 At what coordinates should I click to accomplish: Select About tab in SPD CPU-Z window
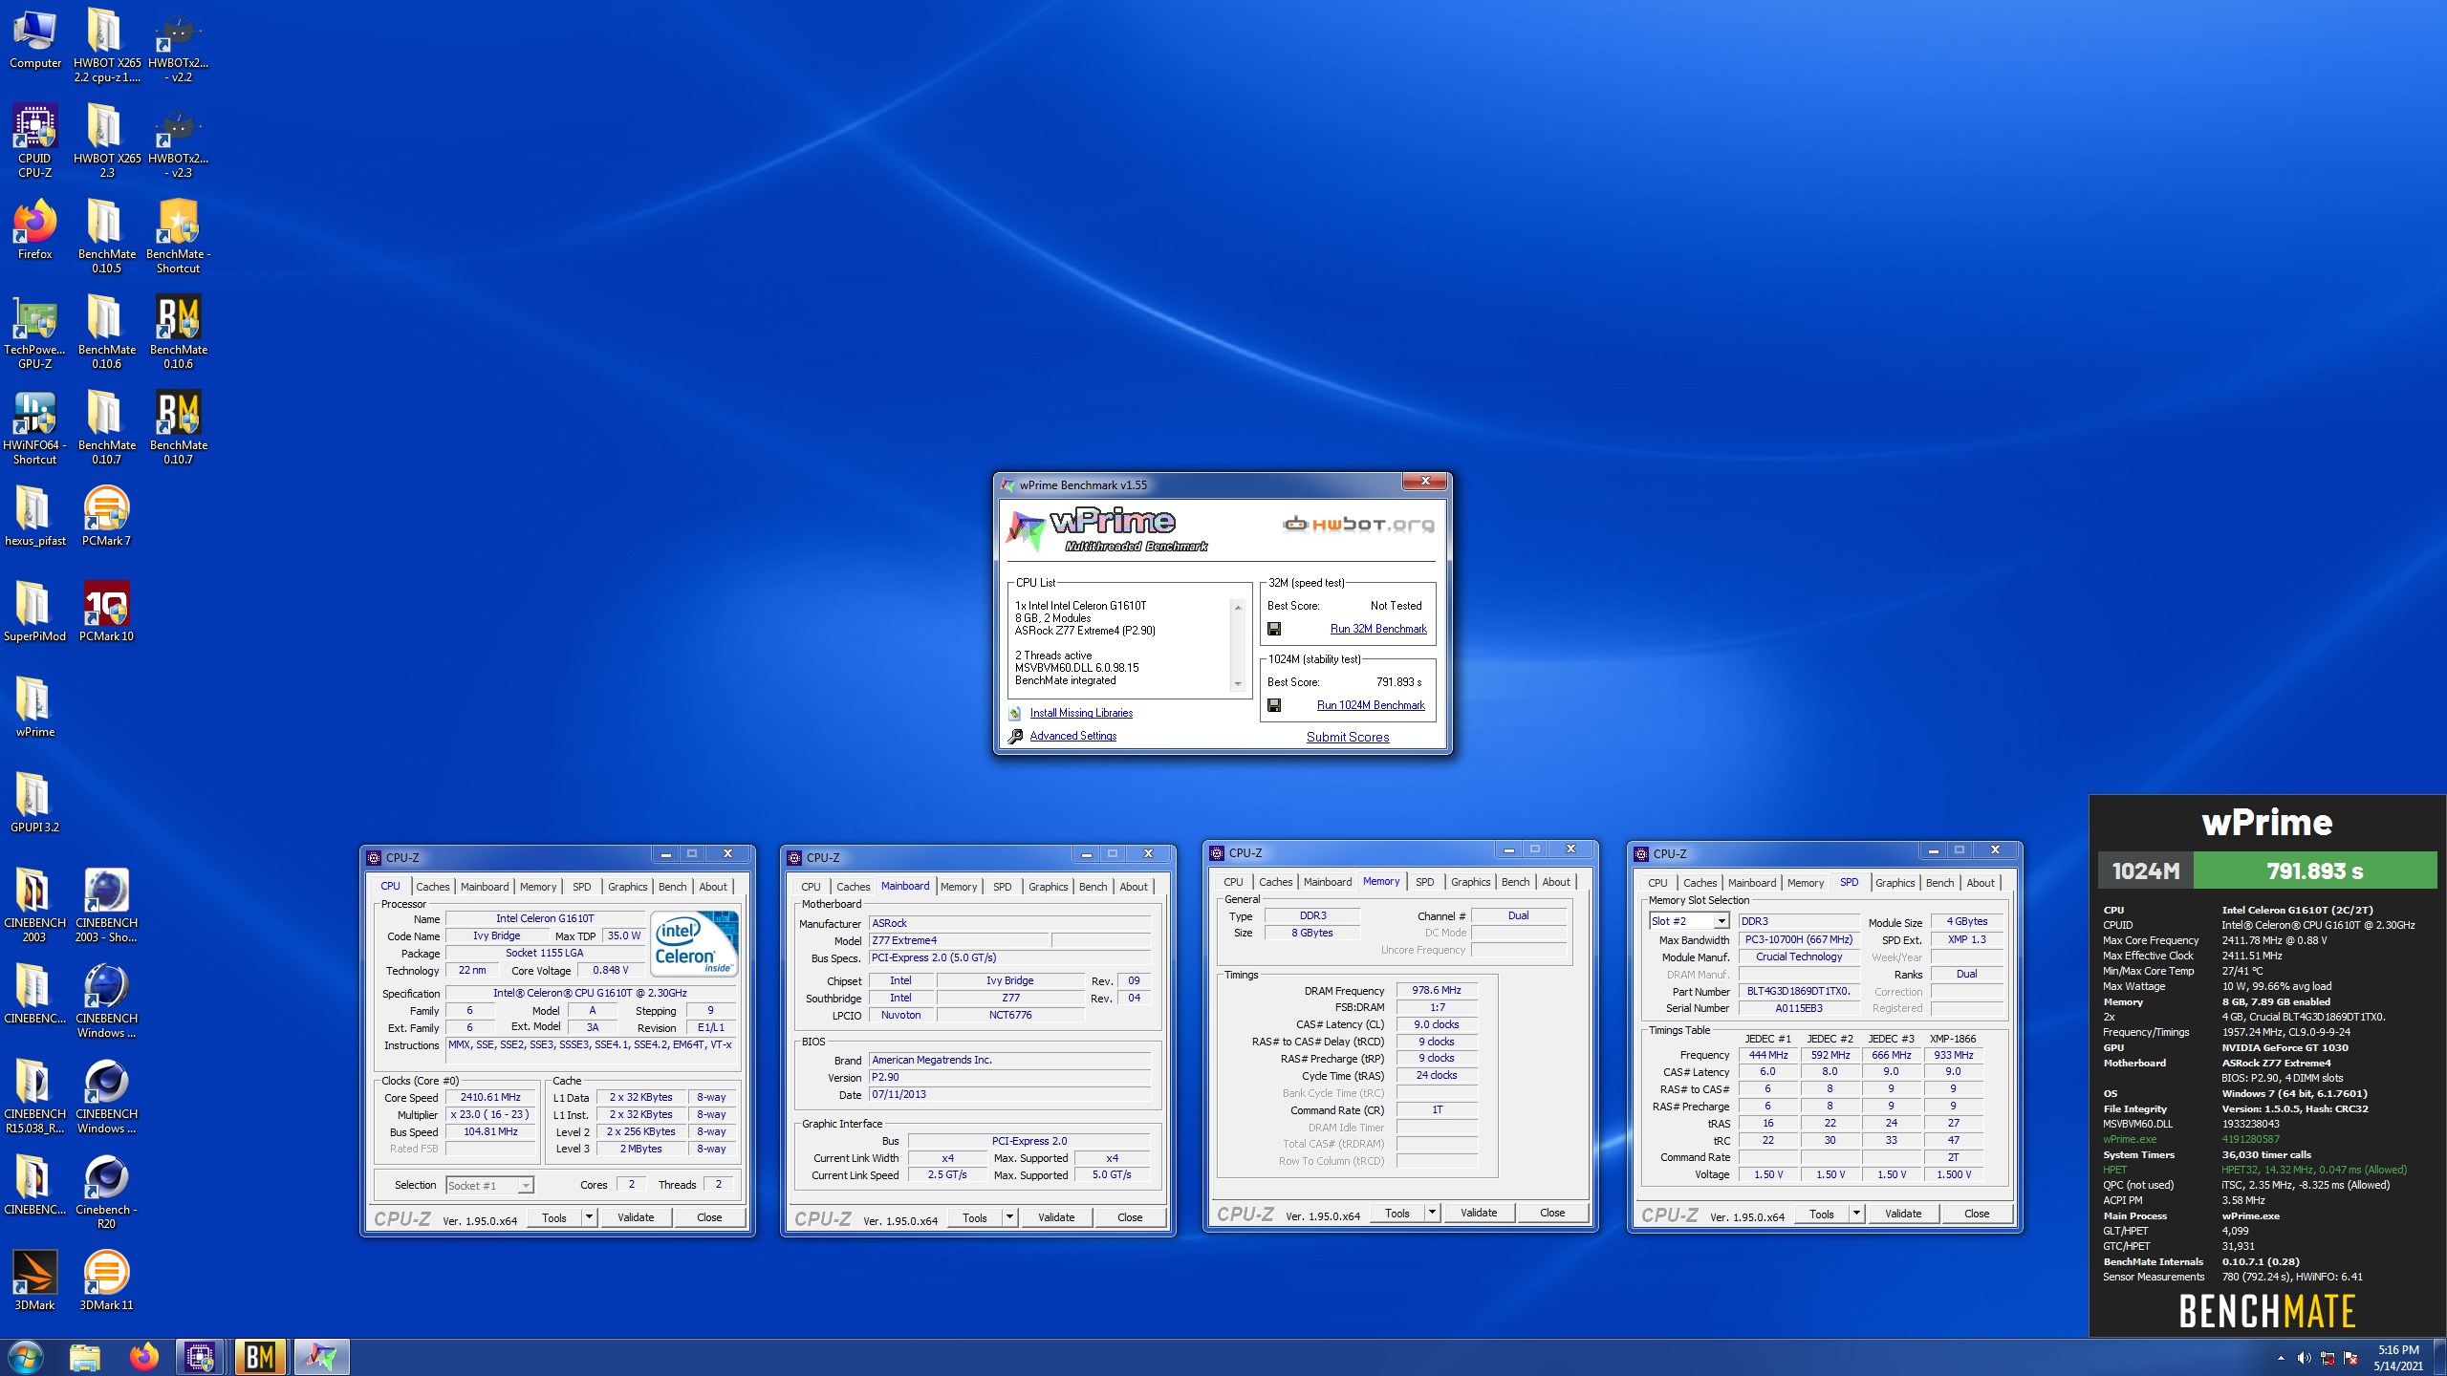pyautogui.click(x=1981, y=883)
